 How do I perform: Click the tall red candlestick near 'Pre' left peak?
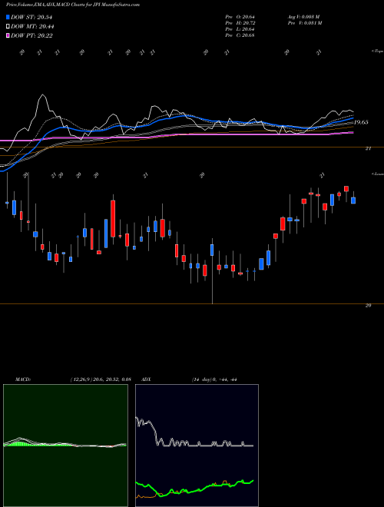[113, 219]
